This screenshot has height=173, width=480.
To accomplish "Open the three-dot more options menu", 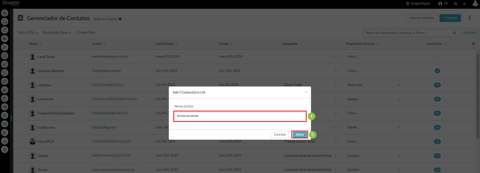I will coord(469,18).
